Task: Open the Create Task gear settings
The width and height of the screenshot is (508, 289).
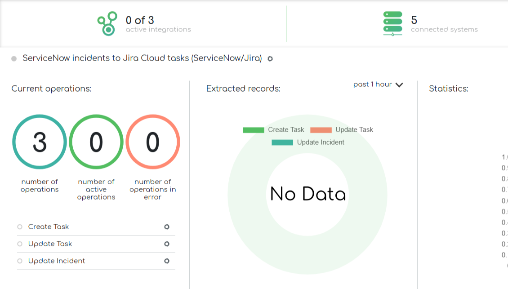Action: (167, 227)
